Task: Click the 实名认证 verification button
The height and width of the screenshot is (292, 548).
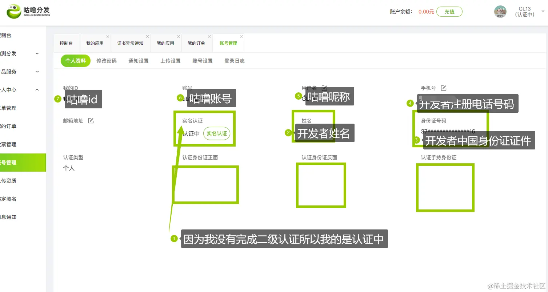Action: [217, 133]
